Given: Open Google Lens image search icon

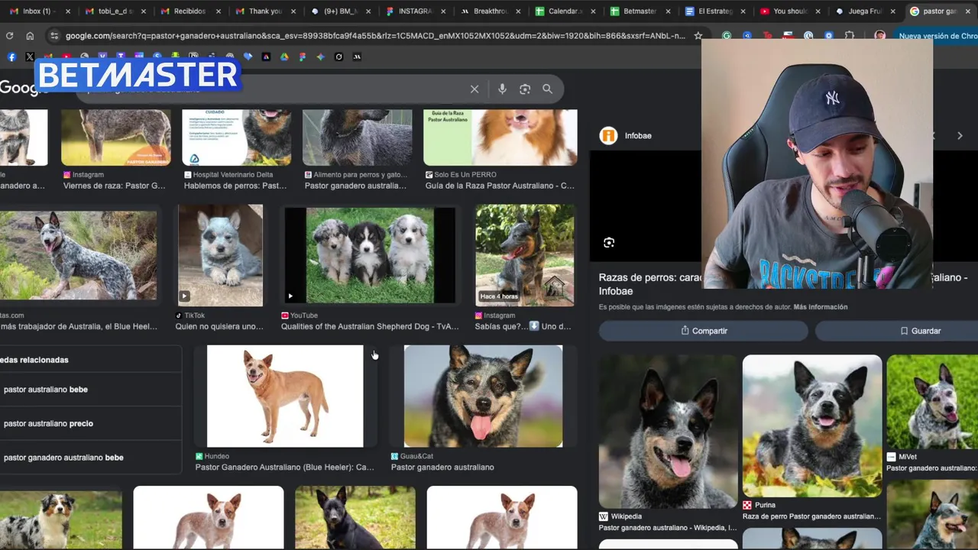Looking at the screenshot, I should coord(525,89).
